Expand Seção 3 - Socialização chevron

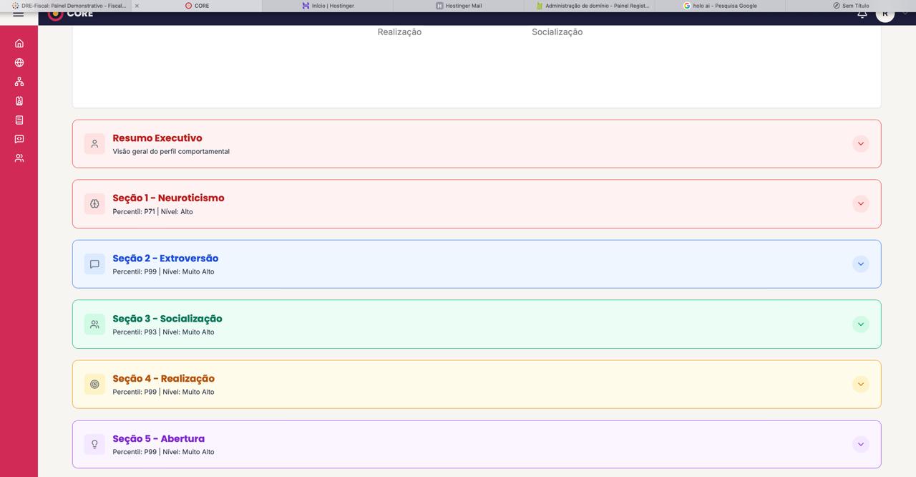pyautogui.click(x=860, y=324)
